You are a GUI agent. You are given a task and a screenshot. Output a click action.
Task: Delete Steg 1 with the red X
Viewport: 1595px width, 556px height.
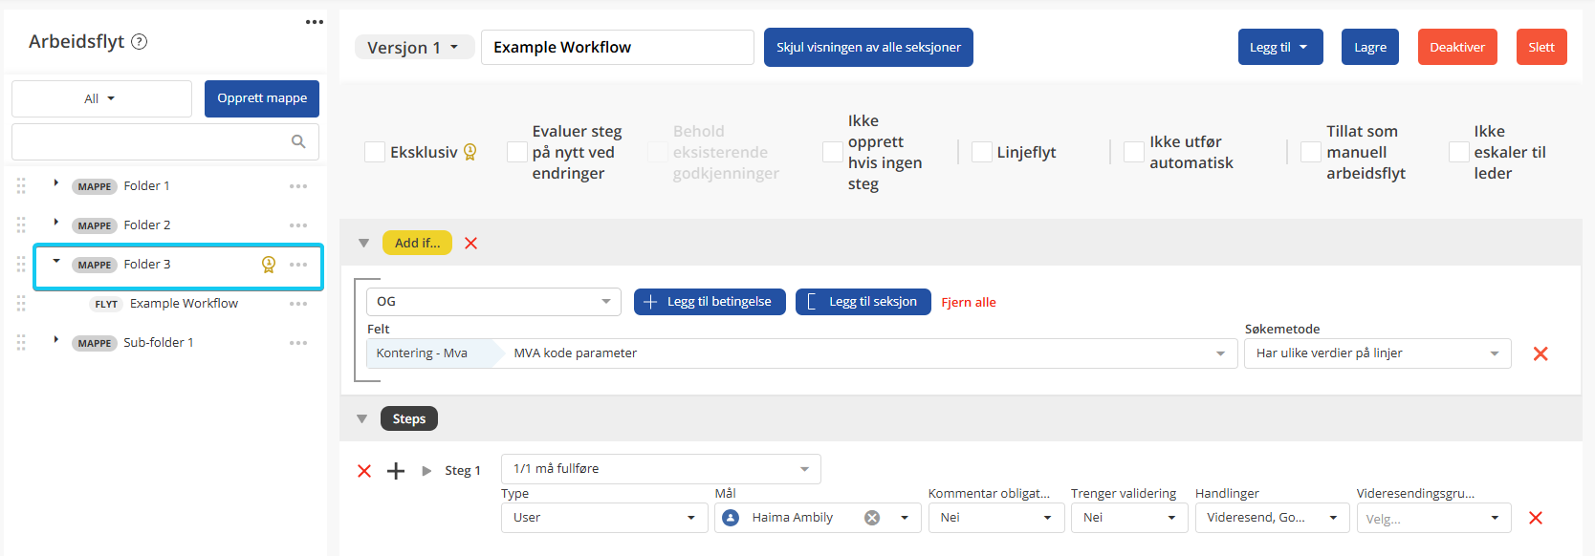coord(364,471)
